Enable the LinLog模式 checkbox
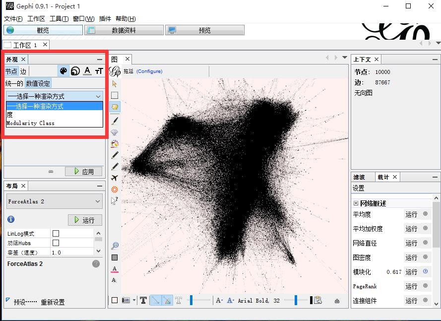This screenshot has height=321, width=441. [56, 233]
